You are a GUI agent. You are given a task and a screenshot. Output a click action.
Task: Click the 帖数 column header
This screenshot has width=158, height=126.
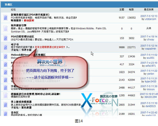pyautogui.click(x=131, y=10)
